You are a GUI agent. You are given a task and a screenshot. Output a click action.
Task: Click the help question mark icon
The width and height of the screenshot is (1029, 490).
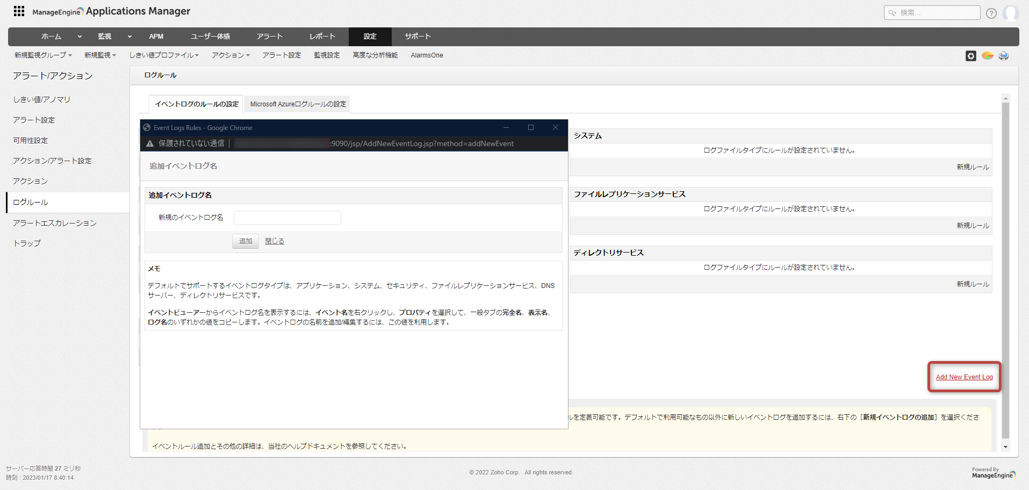991,13
